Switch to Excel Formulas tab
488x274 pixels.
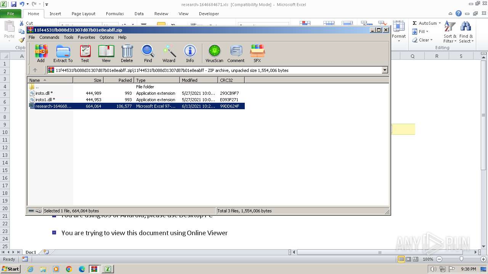click(115, 14)
